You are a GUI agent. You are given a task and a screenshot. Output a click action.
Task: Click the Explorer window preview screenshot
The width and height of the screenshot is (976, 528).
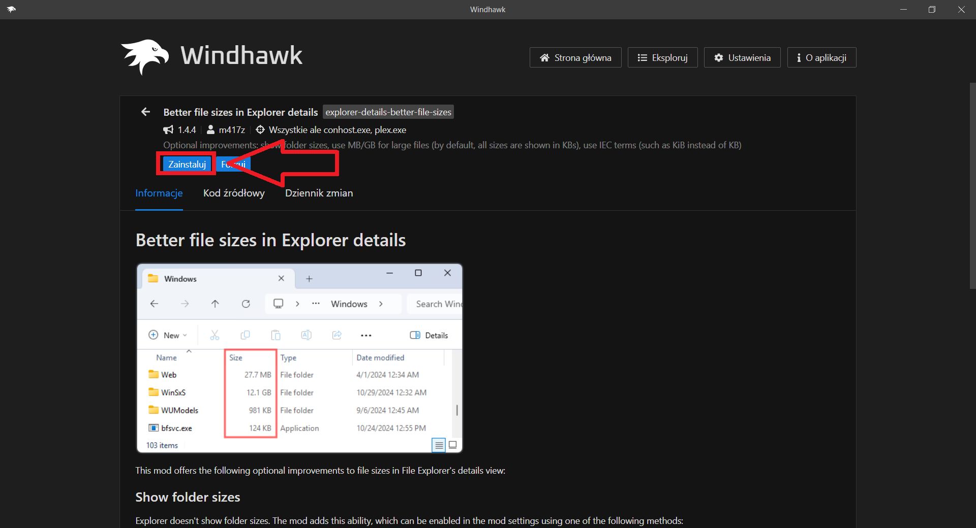click(299, 358)
